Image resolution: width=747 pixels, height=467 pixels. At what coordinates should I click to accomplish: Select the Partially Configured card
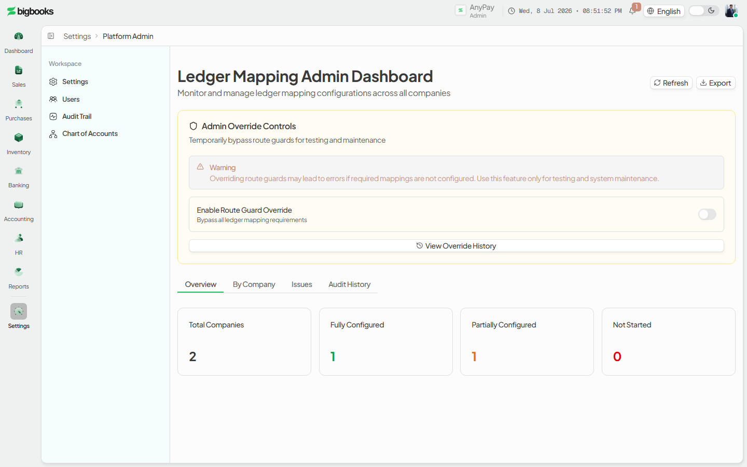[527, 341]
